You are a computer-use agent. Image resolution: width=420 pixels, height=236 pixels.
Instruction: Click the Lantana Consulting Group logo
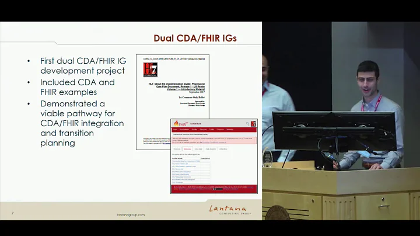[x=230, y=210]
